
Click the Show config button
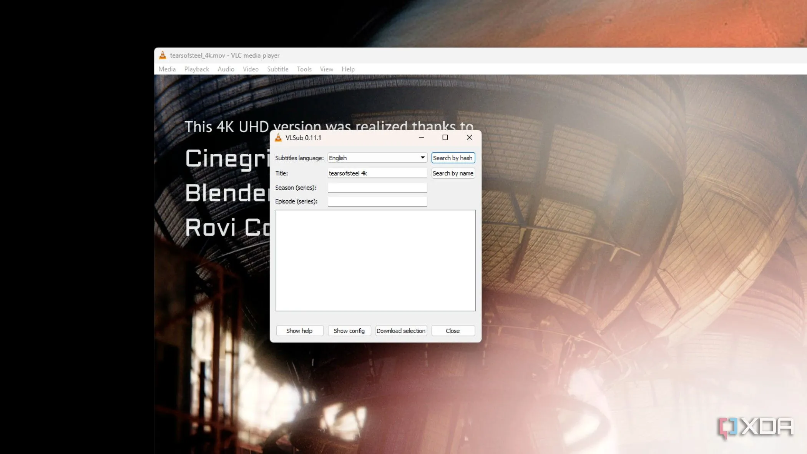[349, 331]
